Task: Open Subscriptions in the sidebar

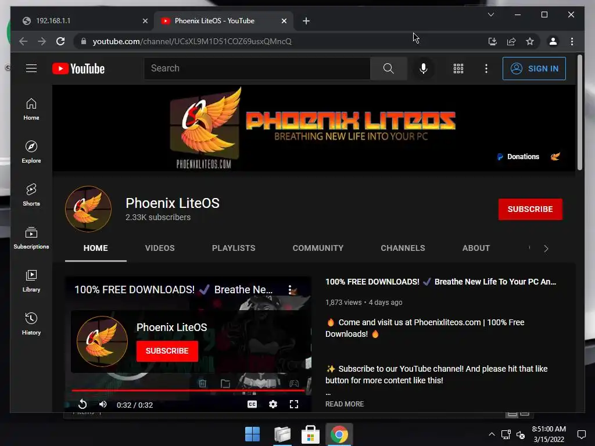Action: (x=31, y=238)
